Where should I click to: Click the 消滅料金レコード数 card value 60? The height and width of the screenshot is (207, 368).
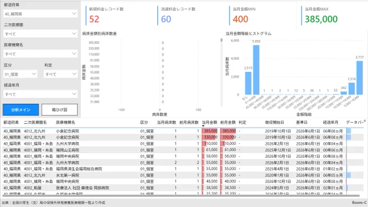pos(166,19)
